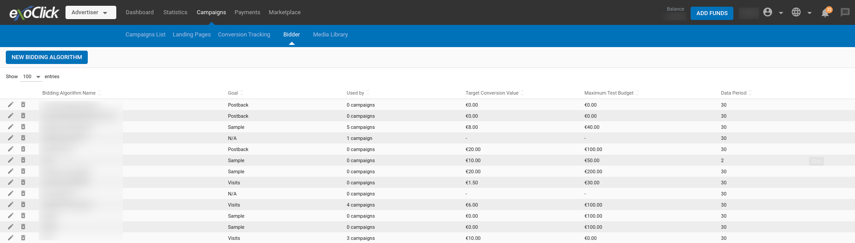Sort by Bidding Algorithm Name column
The height and width of the screenshot is (243, 855).
coord(69,93)
